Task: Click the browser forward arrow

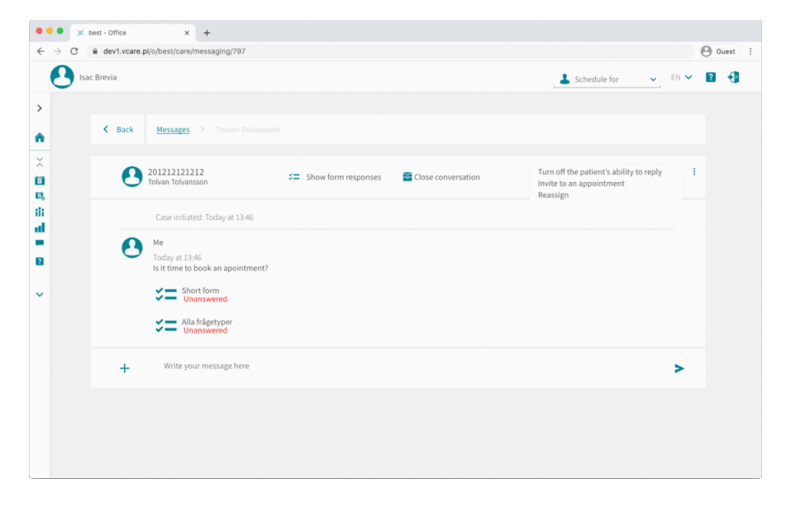Action: (57, 51)
